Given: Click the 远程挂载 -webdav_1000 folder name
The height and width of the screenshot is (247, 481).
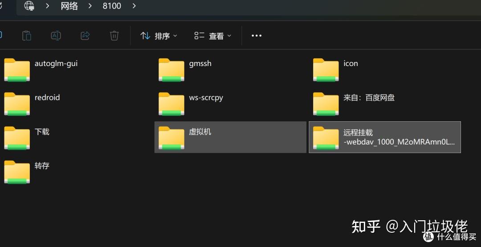Looking at the screenshot, I should pos(399,137).
